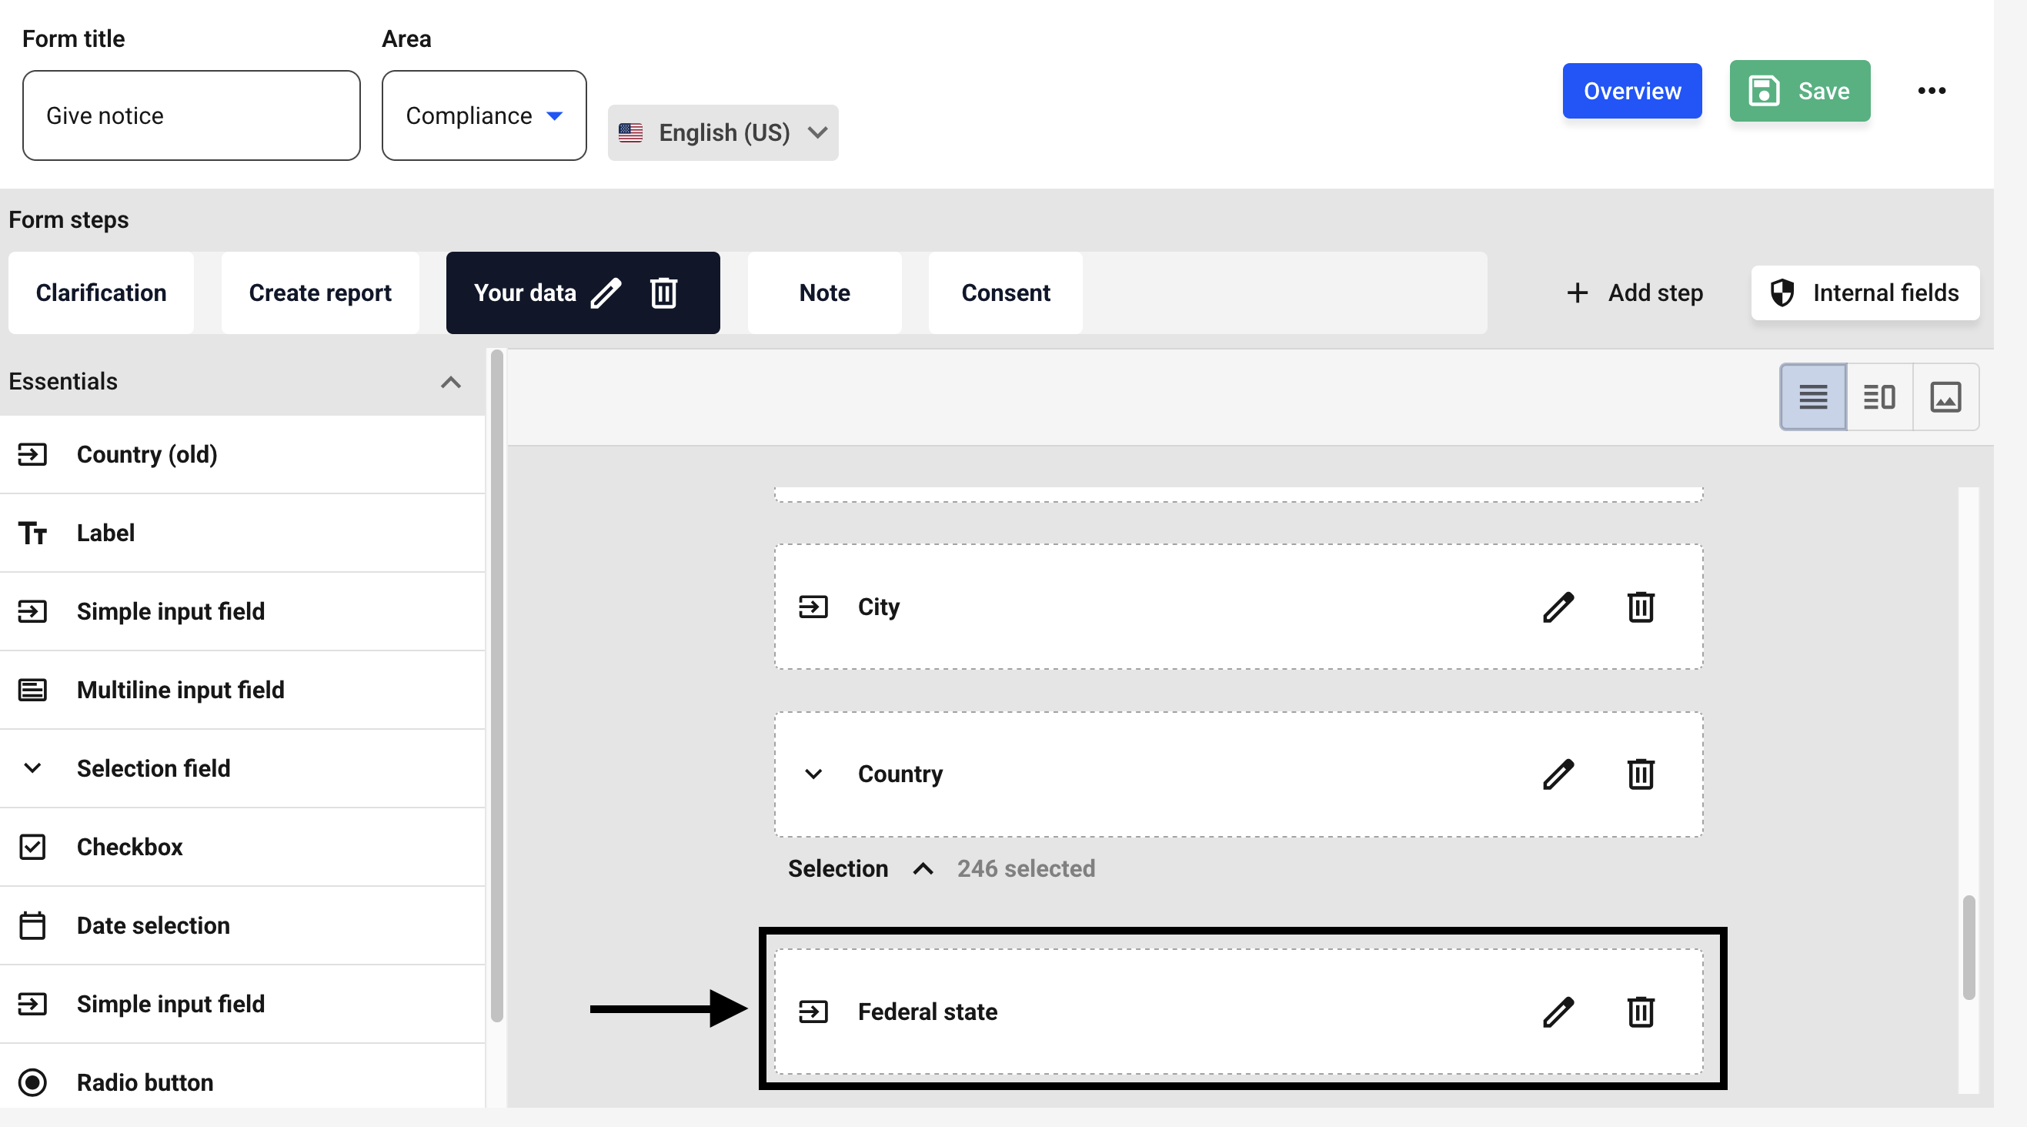Edit the Federal state field
This screenshot has width=2027, height=1127.
point(1558,1012)
